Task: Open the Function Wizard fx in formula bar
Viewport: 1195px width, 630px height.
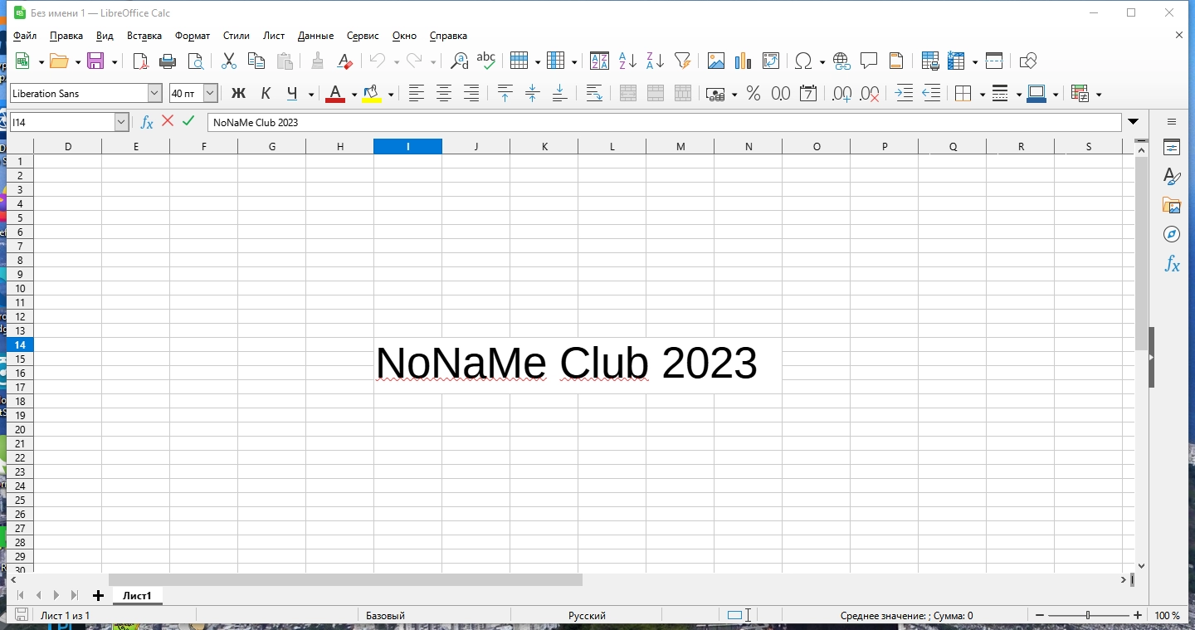Action: pyautogui.click(x=147, y=122)
